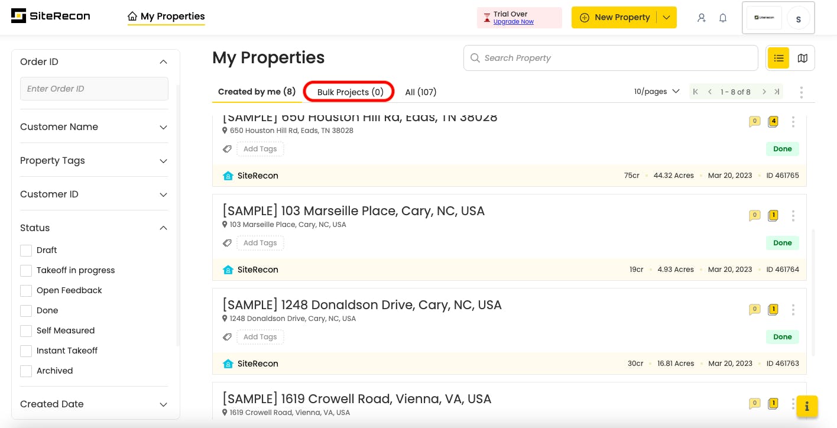Add Tags to 1248 Donaldson Drive
Viewport: 837px width, 428px height.
pos(260,337)
